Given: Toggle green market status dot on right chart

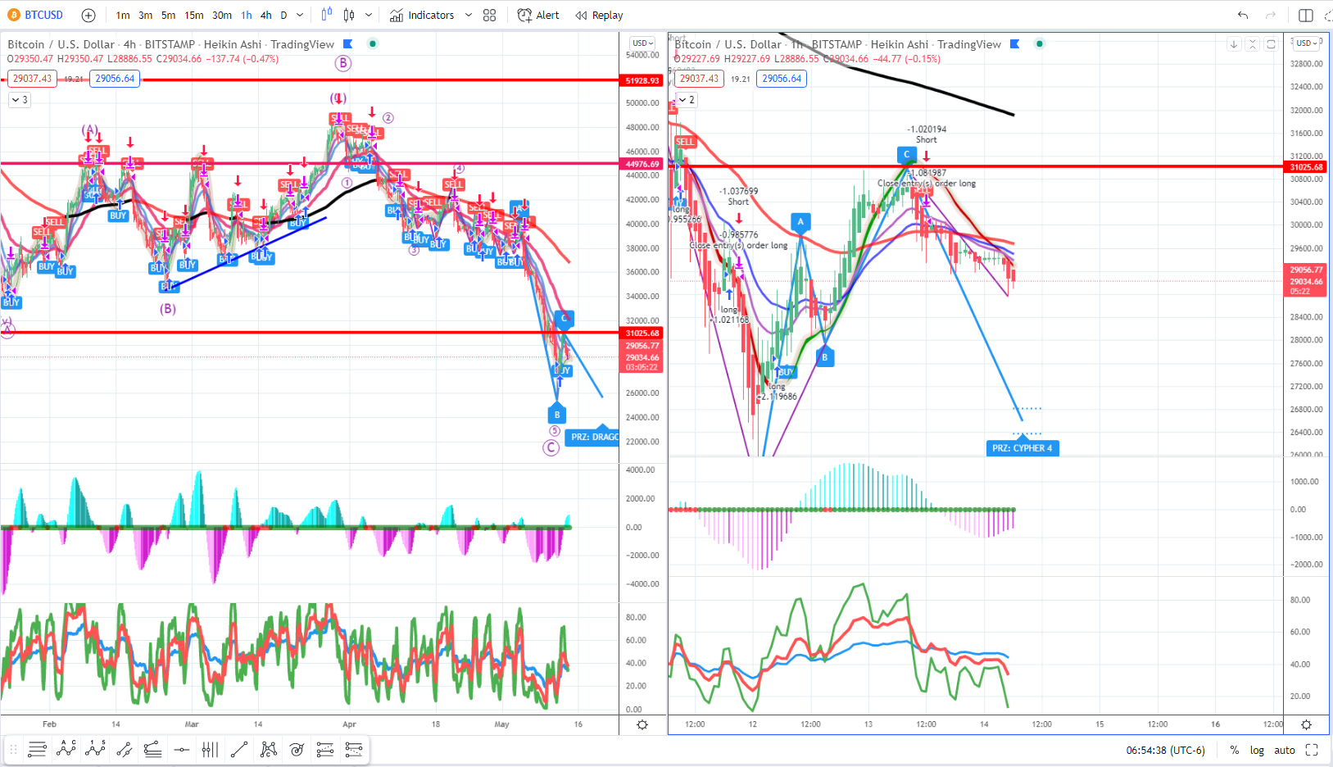Looking at the screenshot, I should (x=1040, y=44).
